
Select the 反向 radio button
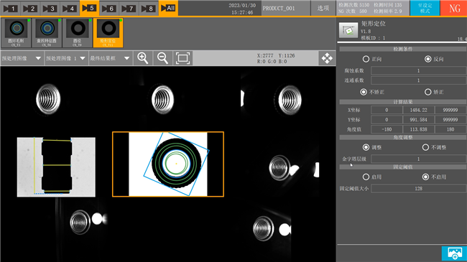(428, 59)
